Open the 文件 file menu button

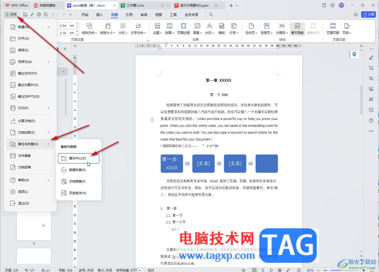tap(11, 14)
